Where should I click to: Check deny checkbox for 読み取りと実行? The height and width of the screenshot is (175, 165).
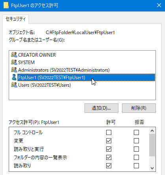[136, 149]
